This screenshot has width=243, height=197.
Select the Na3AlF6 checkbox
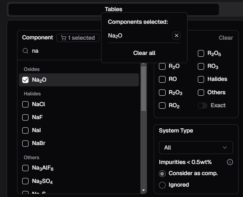[x=26, y=168]
